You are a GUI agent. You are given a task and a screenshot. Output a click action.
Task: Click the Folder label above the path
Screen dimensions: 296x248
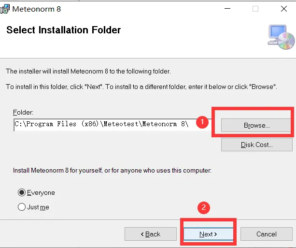pyautogui.click(x=23, y=112)
